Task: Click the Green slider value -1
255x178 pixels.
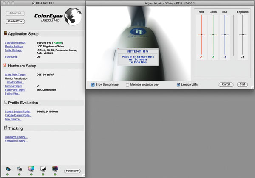Action: point(213,57)
